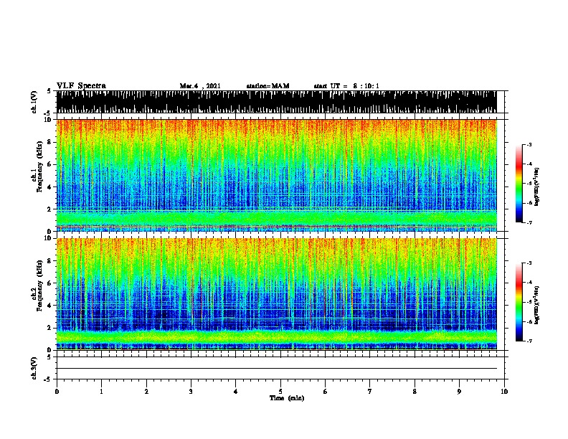Click the "5" tick of ch.1(V) panel

(49, 91)
